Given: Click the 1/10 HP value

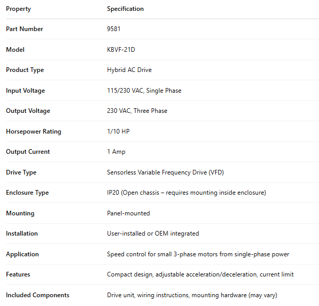Looking at the screenshot, I should tap(118, 132).
